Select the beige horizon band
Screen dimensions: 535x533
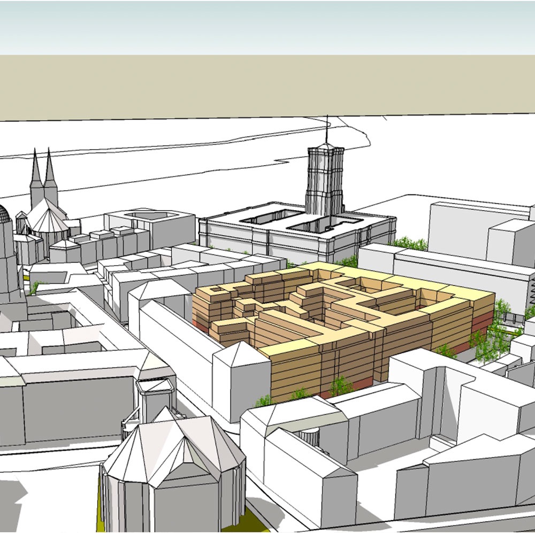267,87
